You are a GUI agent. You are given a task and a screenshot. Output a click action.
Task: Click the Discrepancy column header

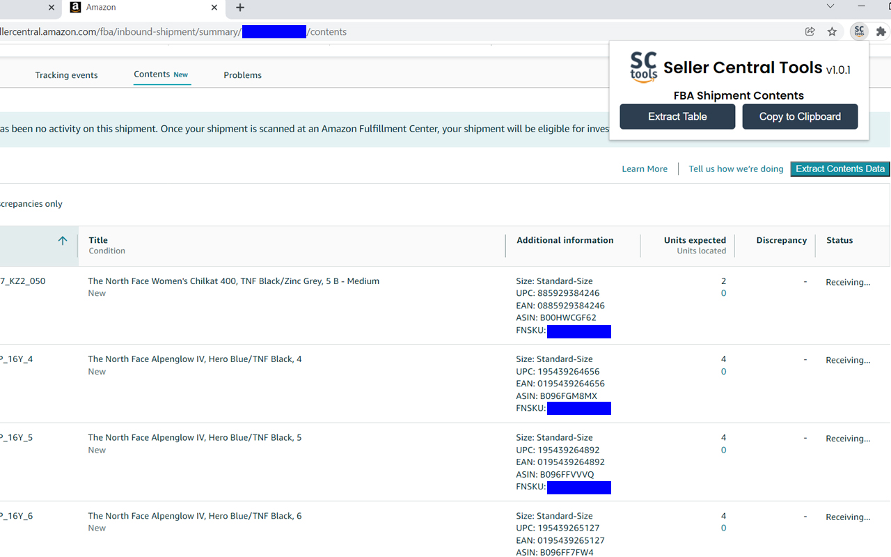point(782,240)
